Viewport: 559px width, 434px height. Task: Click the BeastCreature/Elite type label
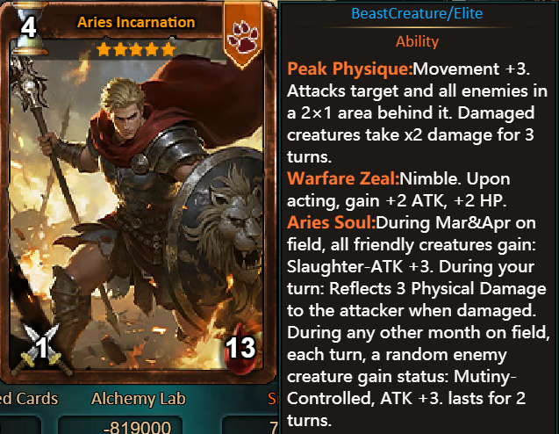coord(417,13)
